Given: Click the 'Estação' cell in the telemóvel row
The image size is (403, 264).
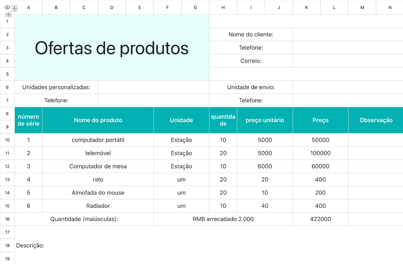Looking at the screenshot, I should (181, 153).
